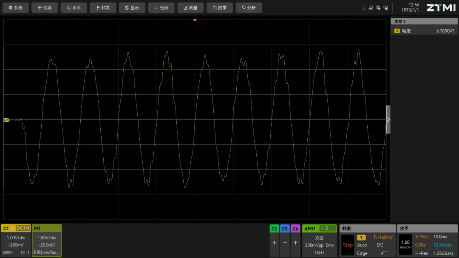Click C1 bandwidth 500M label
459x258 pixels.
(7, 252)
